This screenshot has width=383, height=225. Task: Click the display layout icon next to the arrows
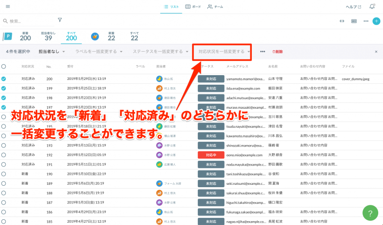(354, 21)
